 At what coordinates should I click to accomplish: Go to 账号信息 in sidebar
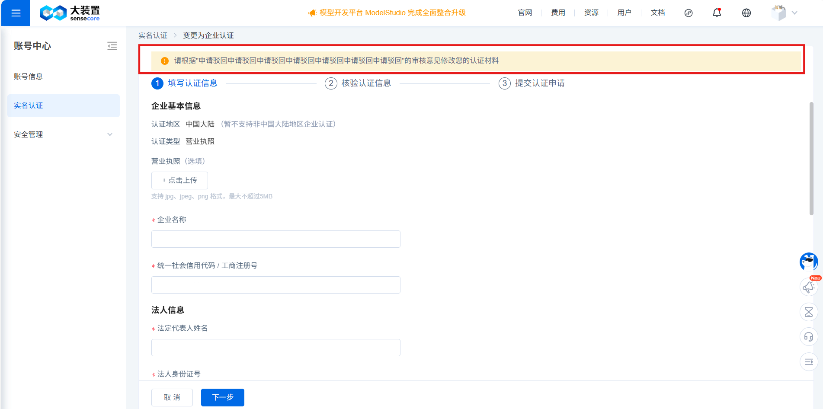point(64,77)
